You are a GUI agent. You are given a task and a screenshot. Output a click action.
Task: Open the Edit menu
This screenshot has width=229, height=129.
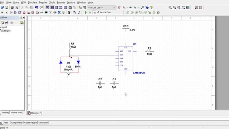[x=2, y=3]
